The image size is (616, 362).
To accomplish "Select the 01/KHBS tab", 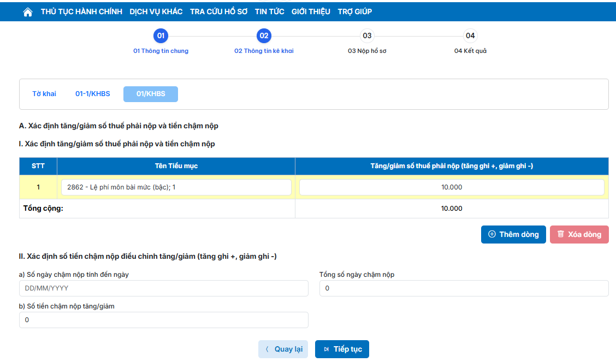I will click(x=151, y=94).
